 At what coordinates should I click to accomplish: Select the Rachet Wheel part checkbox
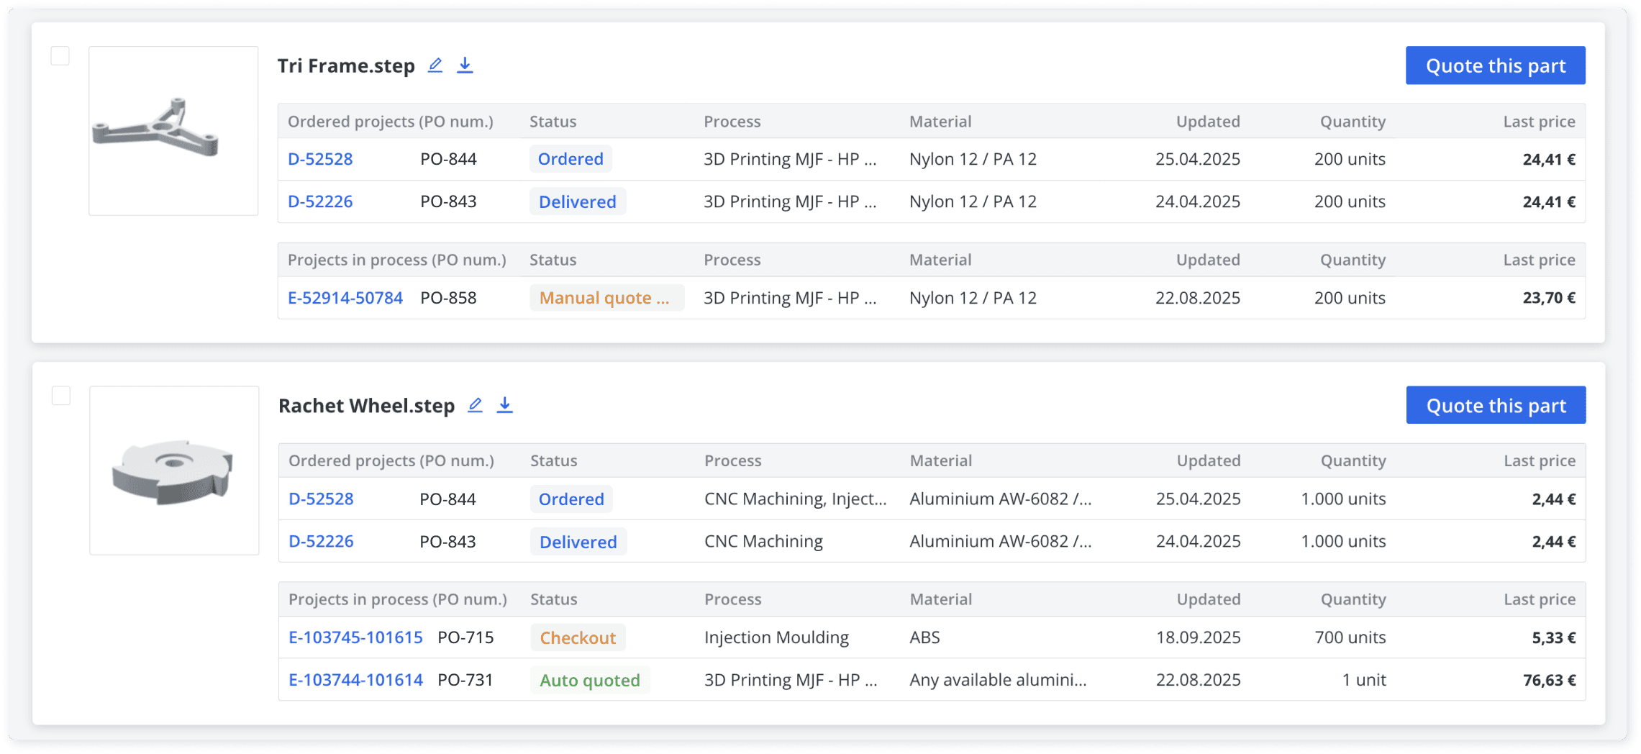[61, 396]
